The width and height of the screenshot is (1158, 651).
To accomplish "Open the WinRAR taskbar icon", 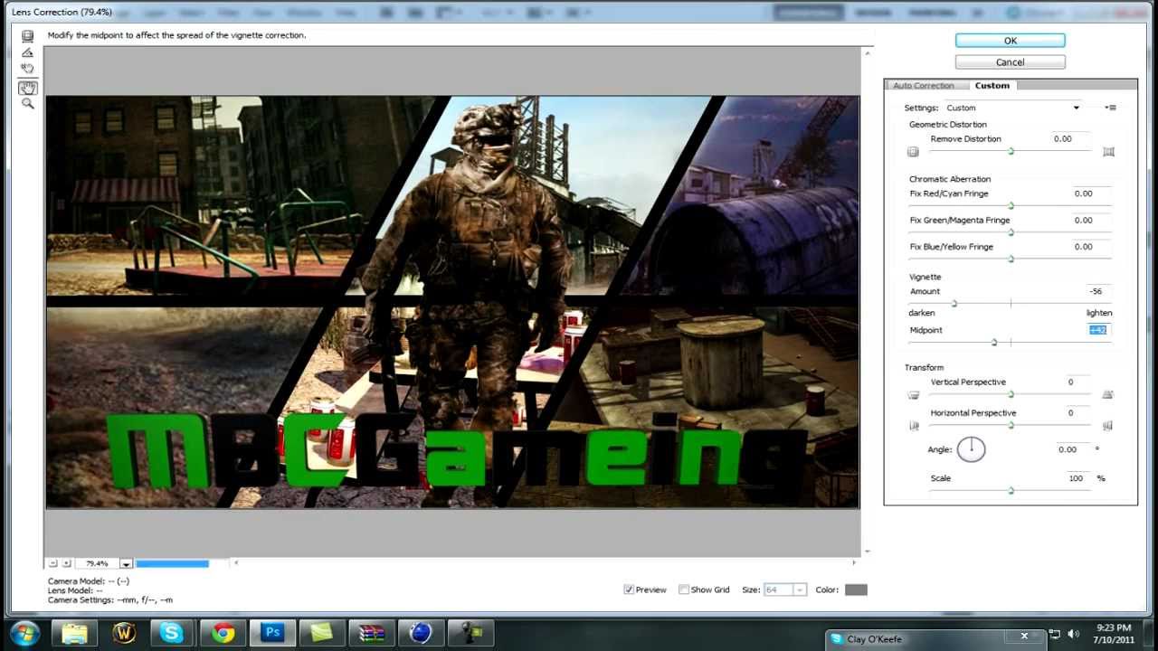I will 372,633.
